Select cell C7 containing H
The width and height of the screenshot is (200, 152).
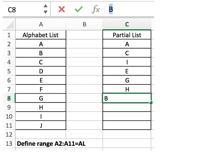(127, 89)
